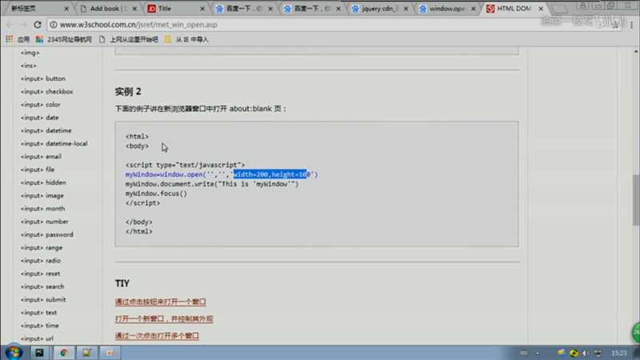Open TIY link 打开一个新窗口，并控制其外观
Viewport: 640px width, 360px height.
164,318
